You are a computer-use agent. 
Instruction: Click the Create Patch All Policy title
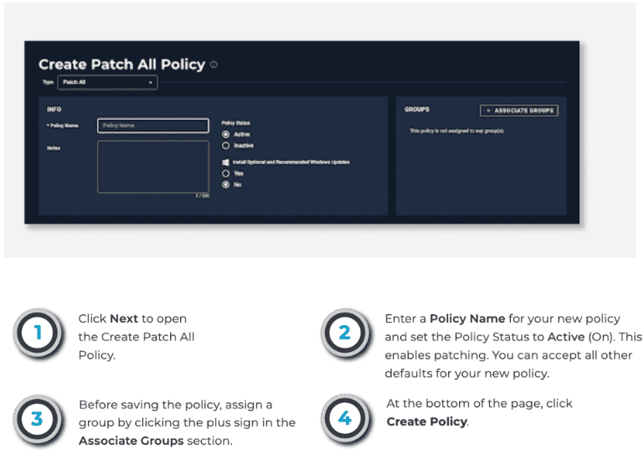[x=122, y=65]
